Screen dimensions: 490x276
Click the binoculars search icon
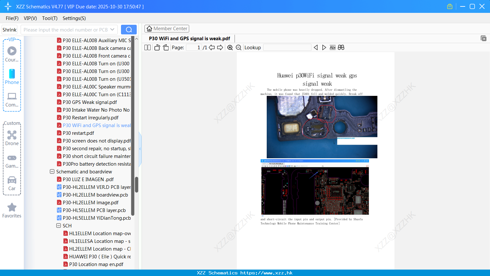coord(341,47)
